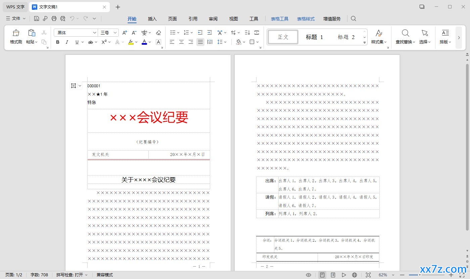The width and height of the screenshot is (470, 279).
Task: Click the Save document icon
Action: click(37, 18)
